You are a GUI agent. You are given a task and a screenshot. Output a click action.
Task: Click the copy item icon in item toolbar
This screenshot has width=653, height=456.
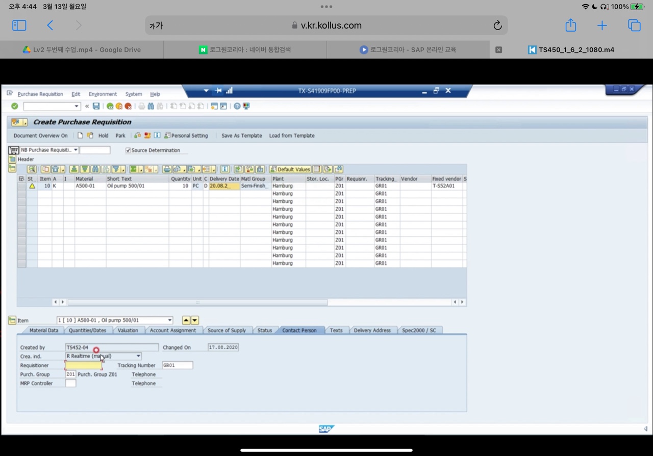pos(45,169)
